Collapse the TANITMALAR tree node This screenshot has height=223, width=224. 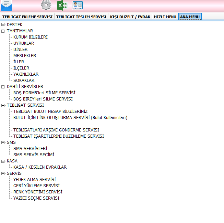point(3,31)
